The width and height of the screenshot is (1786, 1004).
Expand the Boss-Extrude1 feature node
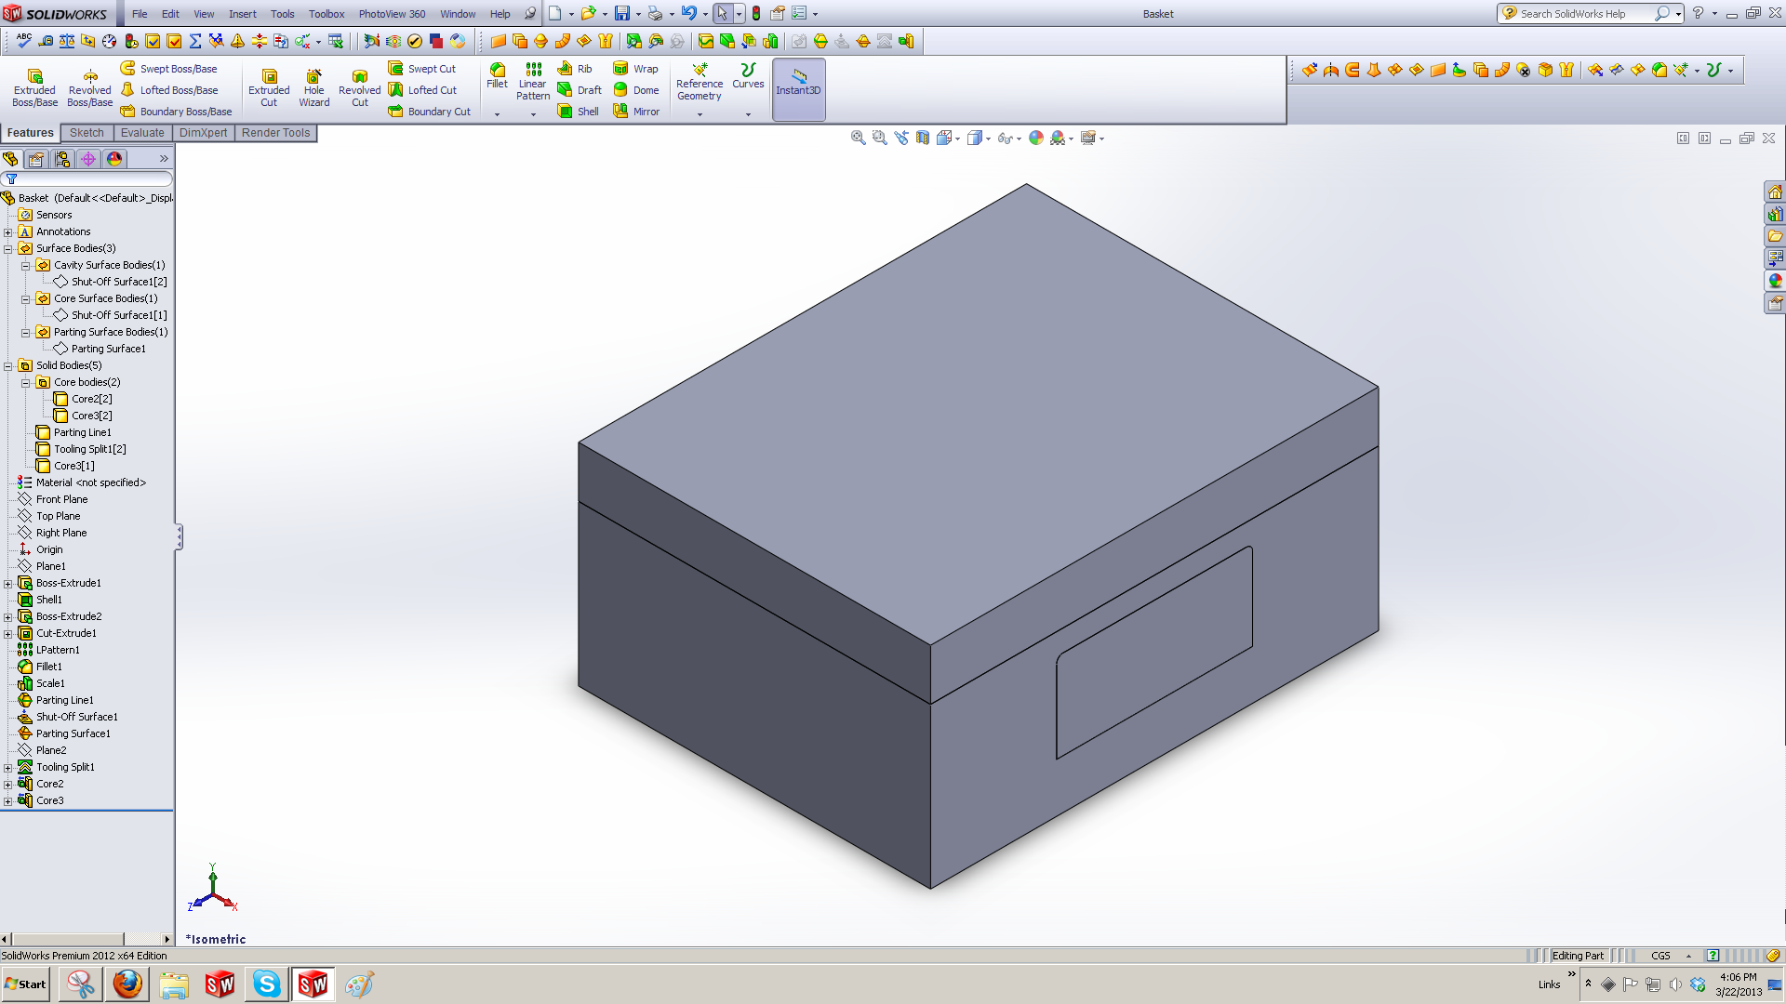(8, 584)
